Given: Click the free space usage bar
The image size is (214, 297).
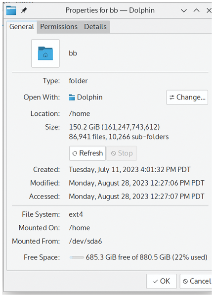Looking at the screenshot, I should (x=77, y=257).
